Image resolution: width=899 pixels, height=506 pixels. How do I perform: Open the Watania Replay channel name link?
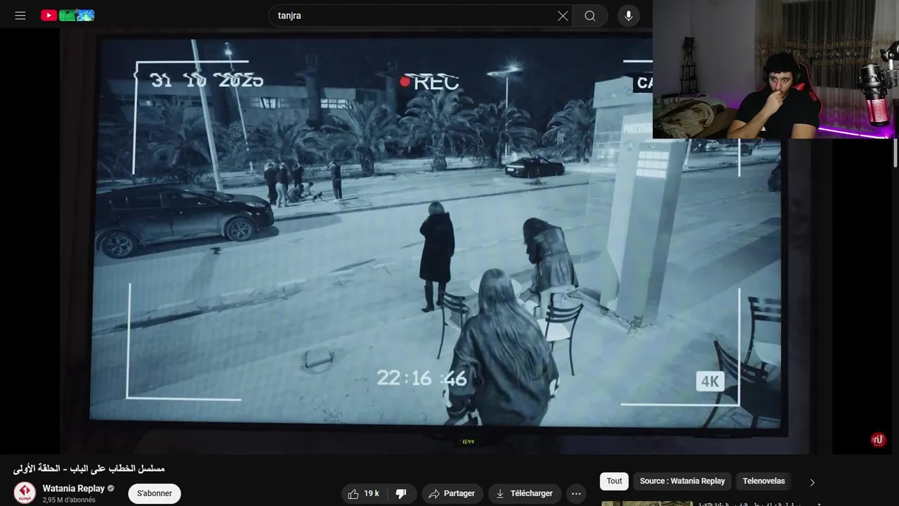click(74, 488)
